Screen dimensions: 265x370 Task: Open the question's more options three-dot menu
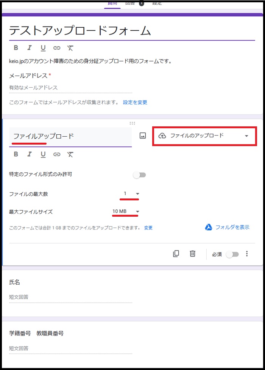247,254
